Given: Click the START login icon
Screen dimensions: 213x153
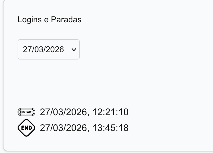Looking at the screenshot, I should 26,112.
